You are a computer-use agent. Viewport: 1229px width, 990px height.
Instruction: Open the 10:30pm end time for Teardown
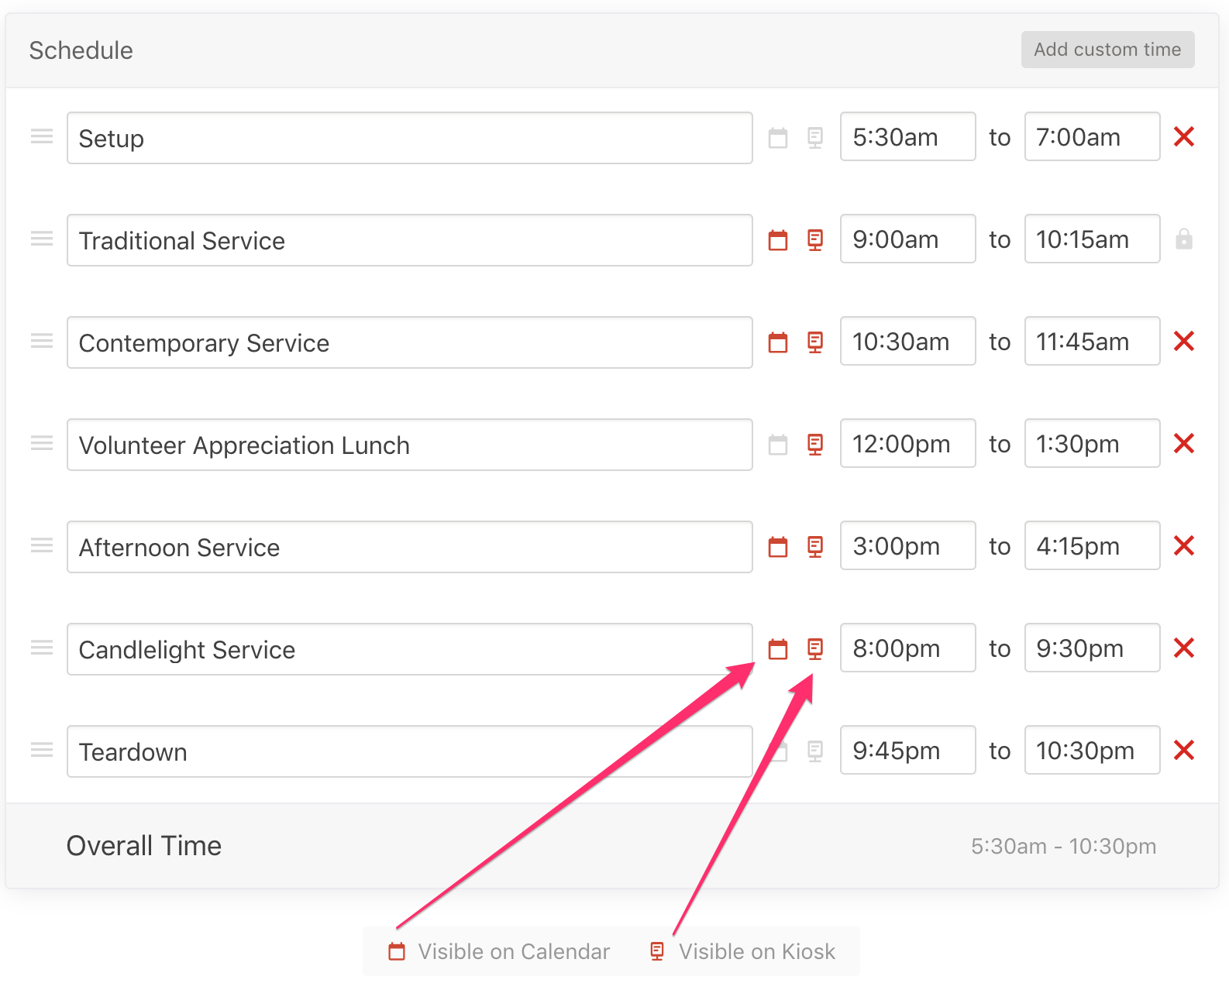[x=1093, y=750]
